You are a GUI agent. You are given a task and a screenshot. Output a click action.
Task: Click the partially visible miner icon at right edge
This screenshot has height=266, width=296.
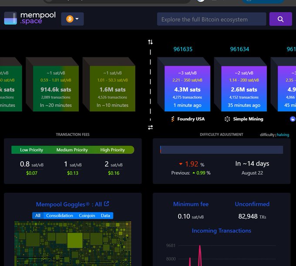pos(293,119)
